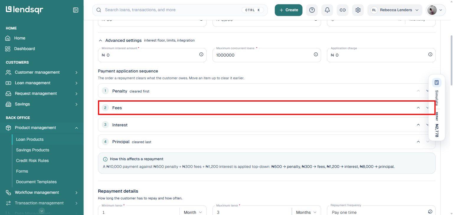Move Fees up with the up arrow
Screen dimensions: 453x215
pos(418,108)
